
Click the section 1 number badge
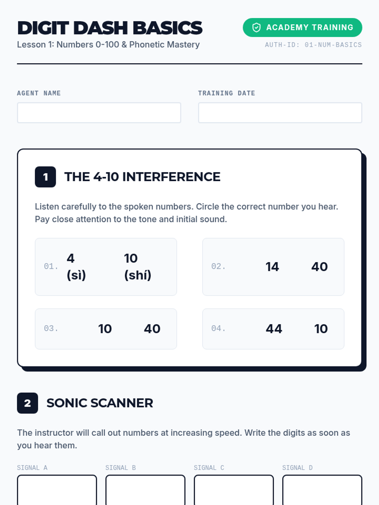pos(45,177)
